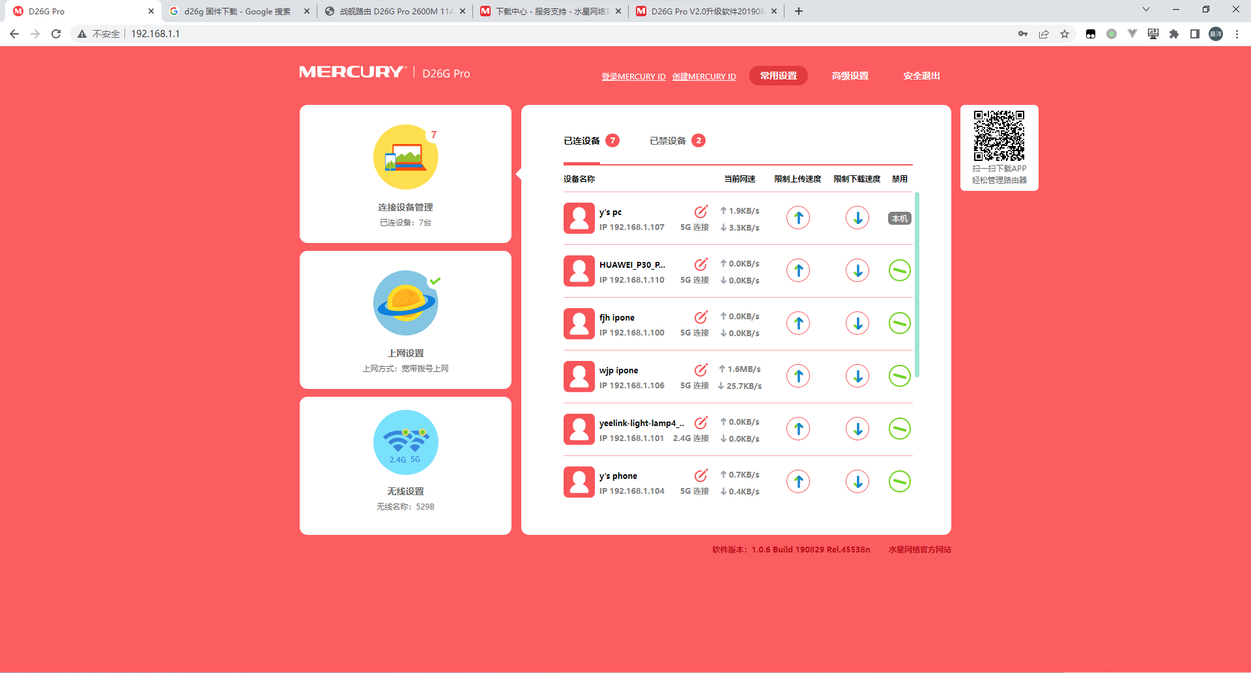
Task: Edit the name of y's pc device
Action: pos(701,212)
